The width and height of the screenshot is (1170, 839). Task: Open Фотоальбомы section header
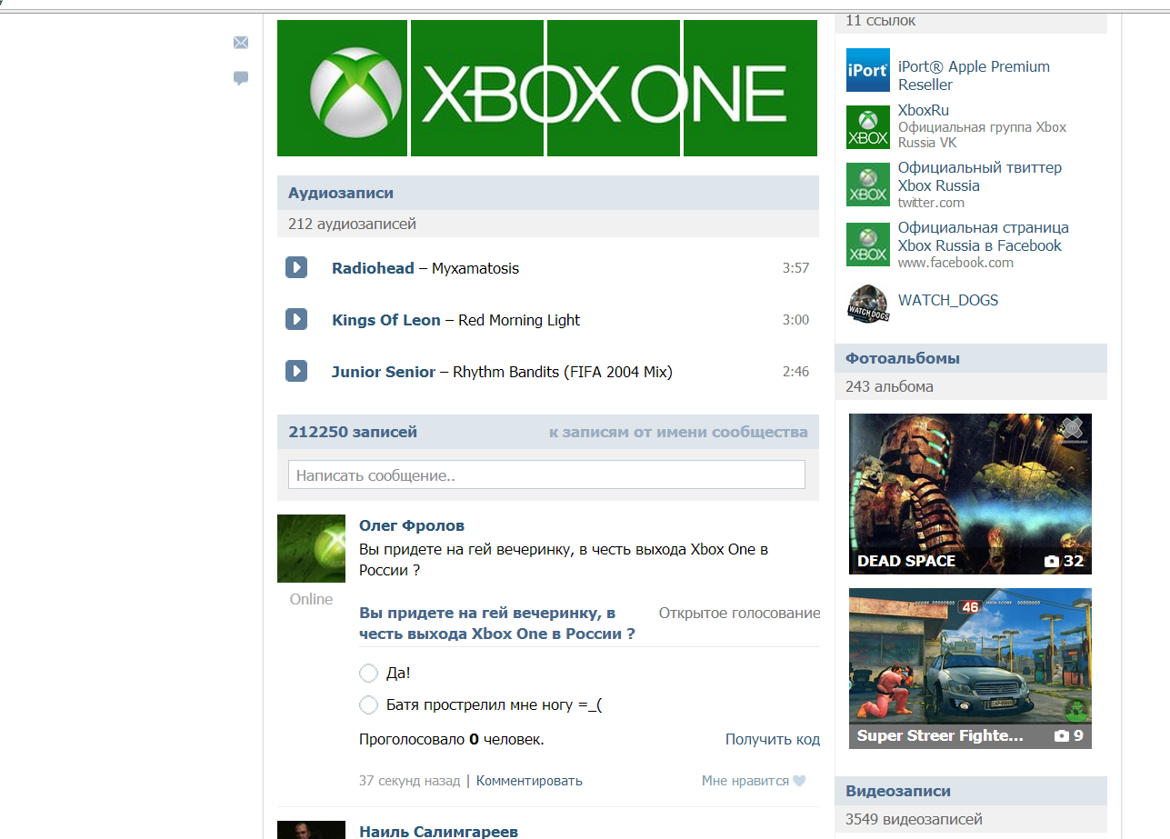[971, 358]
